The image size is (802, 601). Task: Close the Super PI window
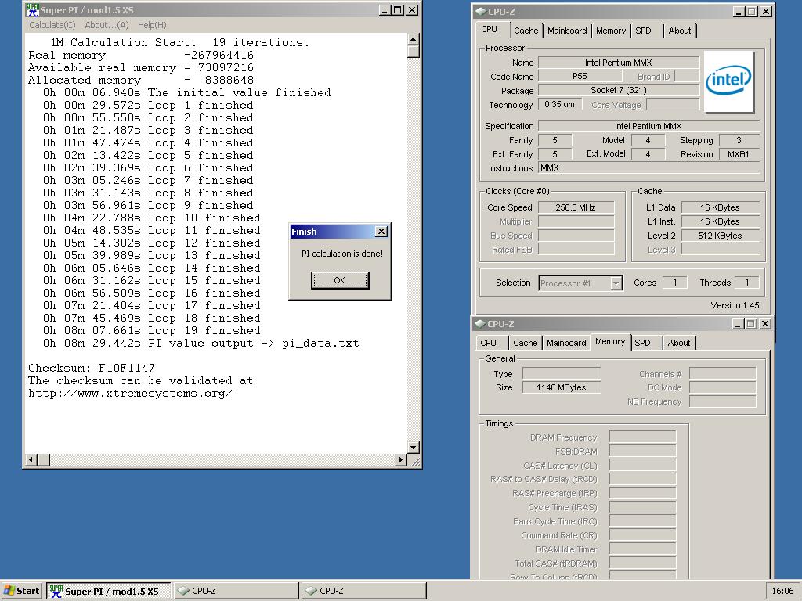coord(412,9)
